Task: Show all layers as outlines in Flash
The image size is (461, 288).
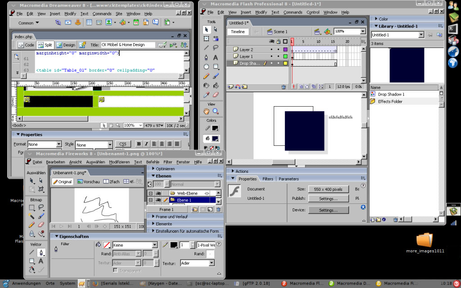Action: (x=285, y=42)
